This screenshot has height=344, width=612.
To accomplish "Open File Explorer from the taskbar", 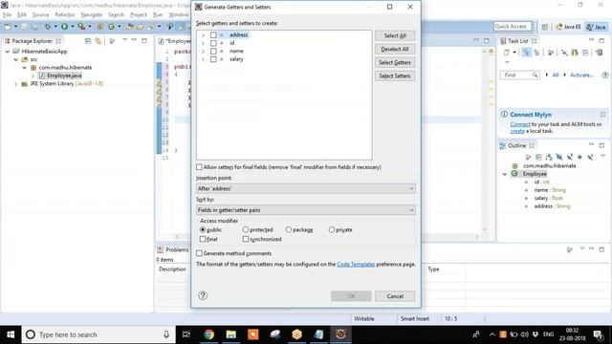I will (x=231, y=334).
